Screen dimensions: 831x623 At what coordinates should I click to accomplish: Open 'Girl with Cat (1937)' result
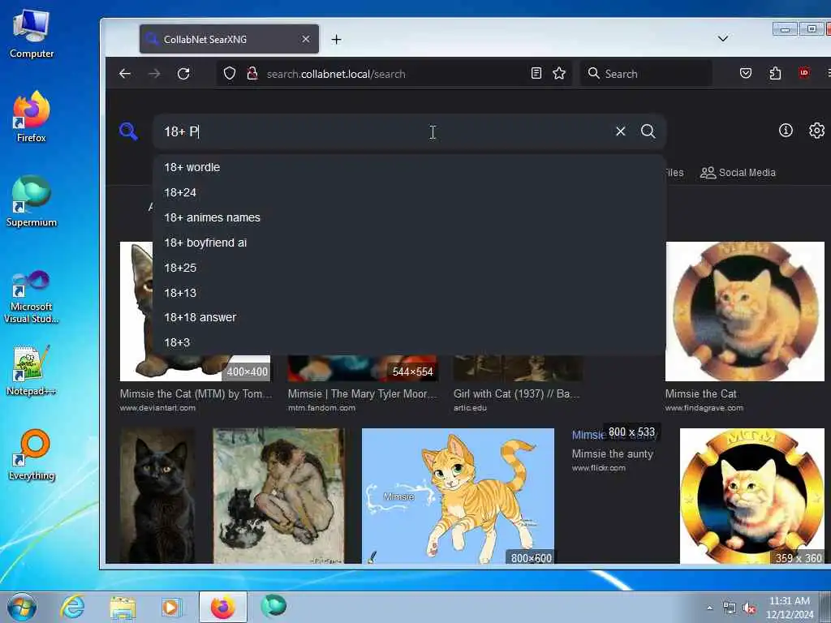[517, 393]
